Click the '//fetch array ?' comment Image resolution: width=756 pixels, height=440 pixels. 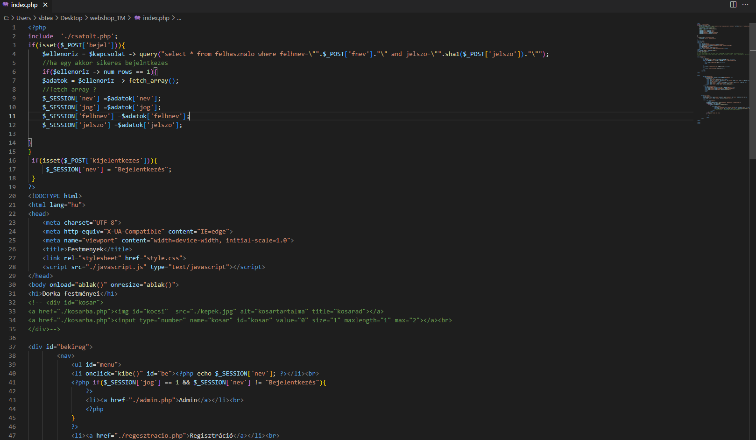click(69, 90)
